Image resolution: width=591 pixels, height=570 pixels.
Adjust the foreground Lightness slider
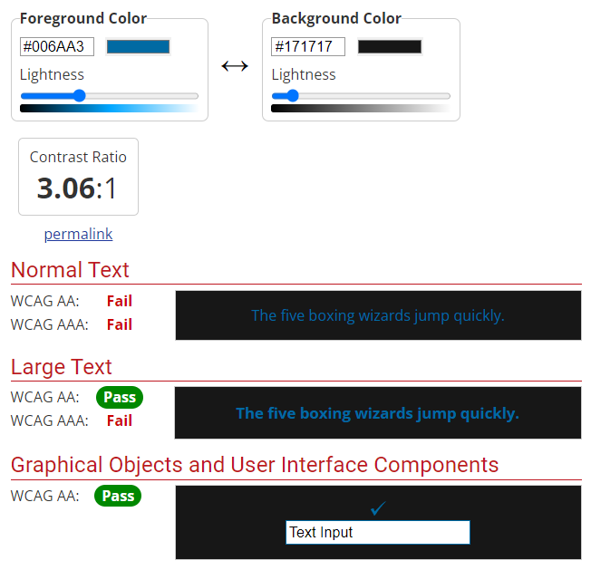(110, 96)
